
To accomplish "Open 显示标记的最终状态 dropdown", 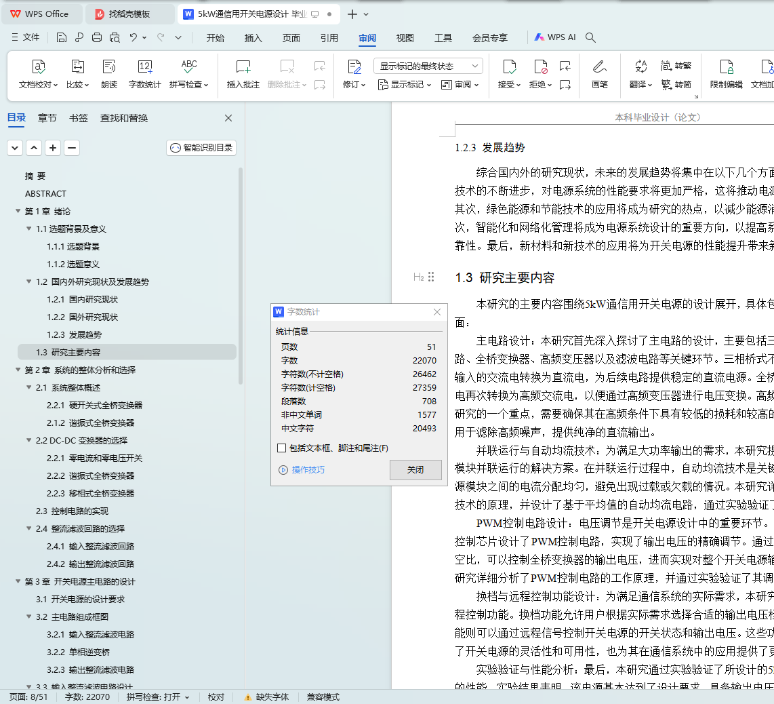I will point(428,66).
